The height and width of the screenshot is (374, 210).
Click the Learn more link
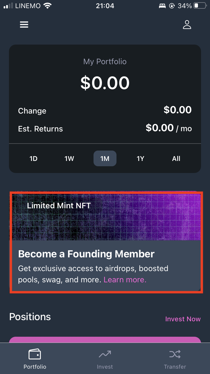125,280
